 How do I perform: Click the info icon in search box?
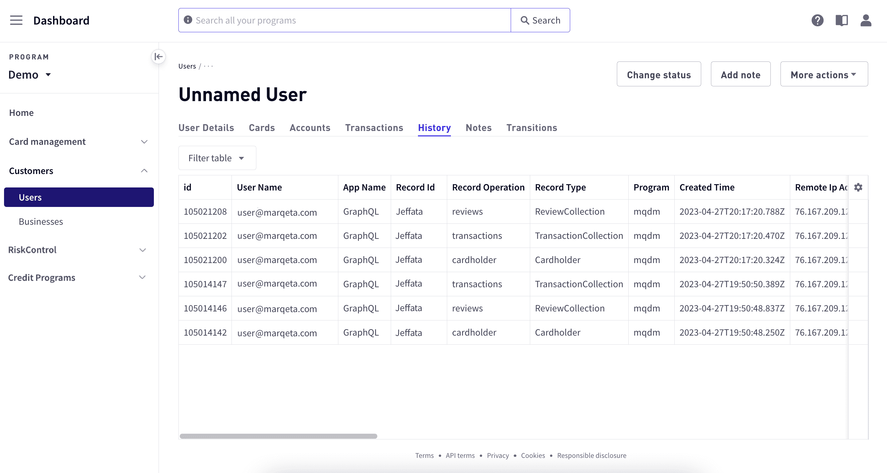(188, 20)
